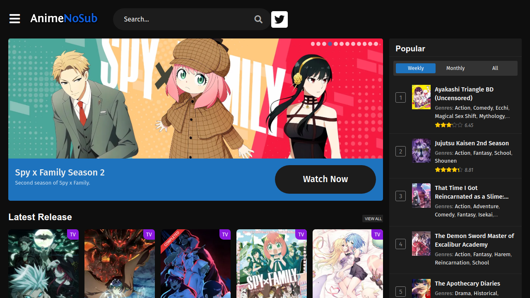Click Harem genre under Demon Sword Master

(502, 254)
